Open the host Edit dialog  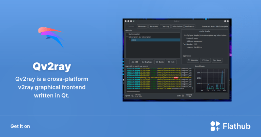click(x=171, y=62)
